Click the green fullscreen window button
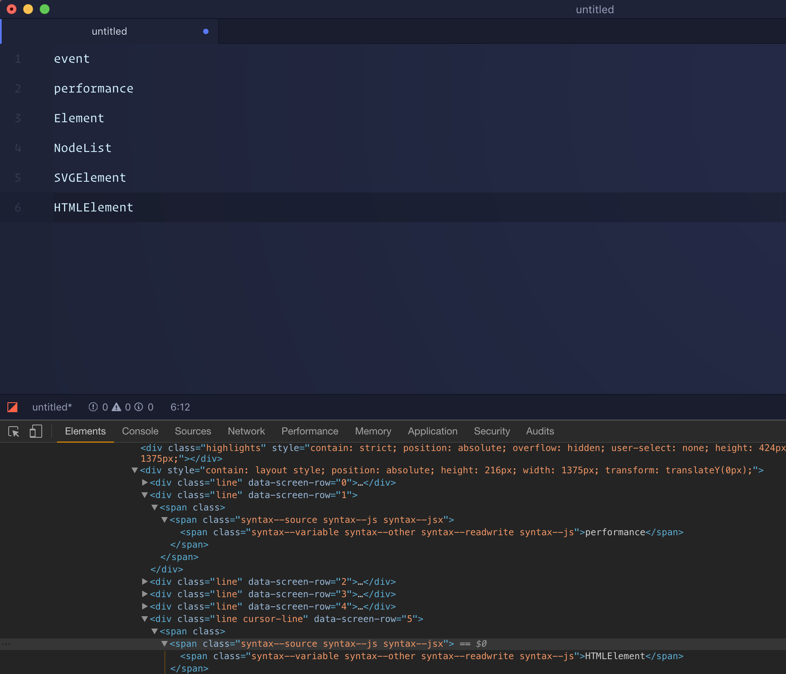 (45, 9)
